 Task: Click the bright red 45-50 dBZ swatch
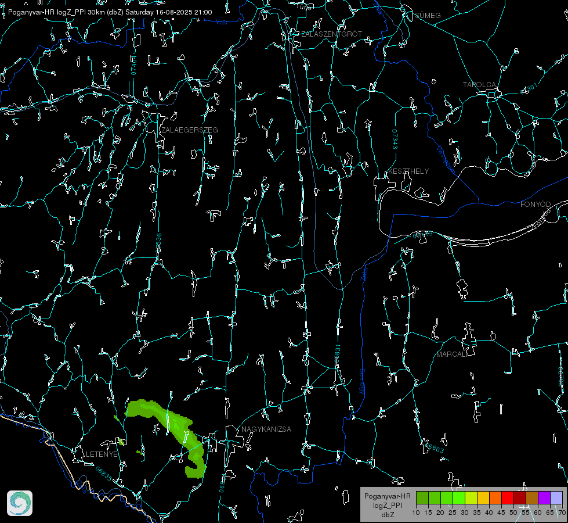(x=508, y=497)
